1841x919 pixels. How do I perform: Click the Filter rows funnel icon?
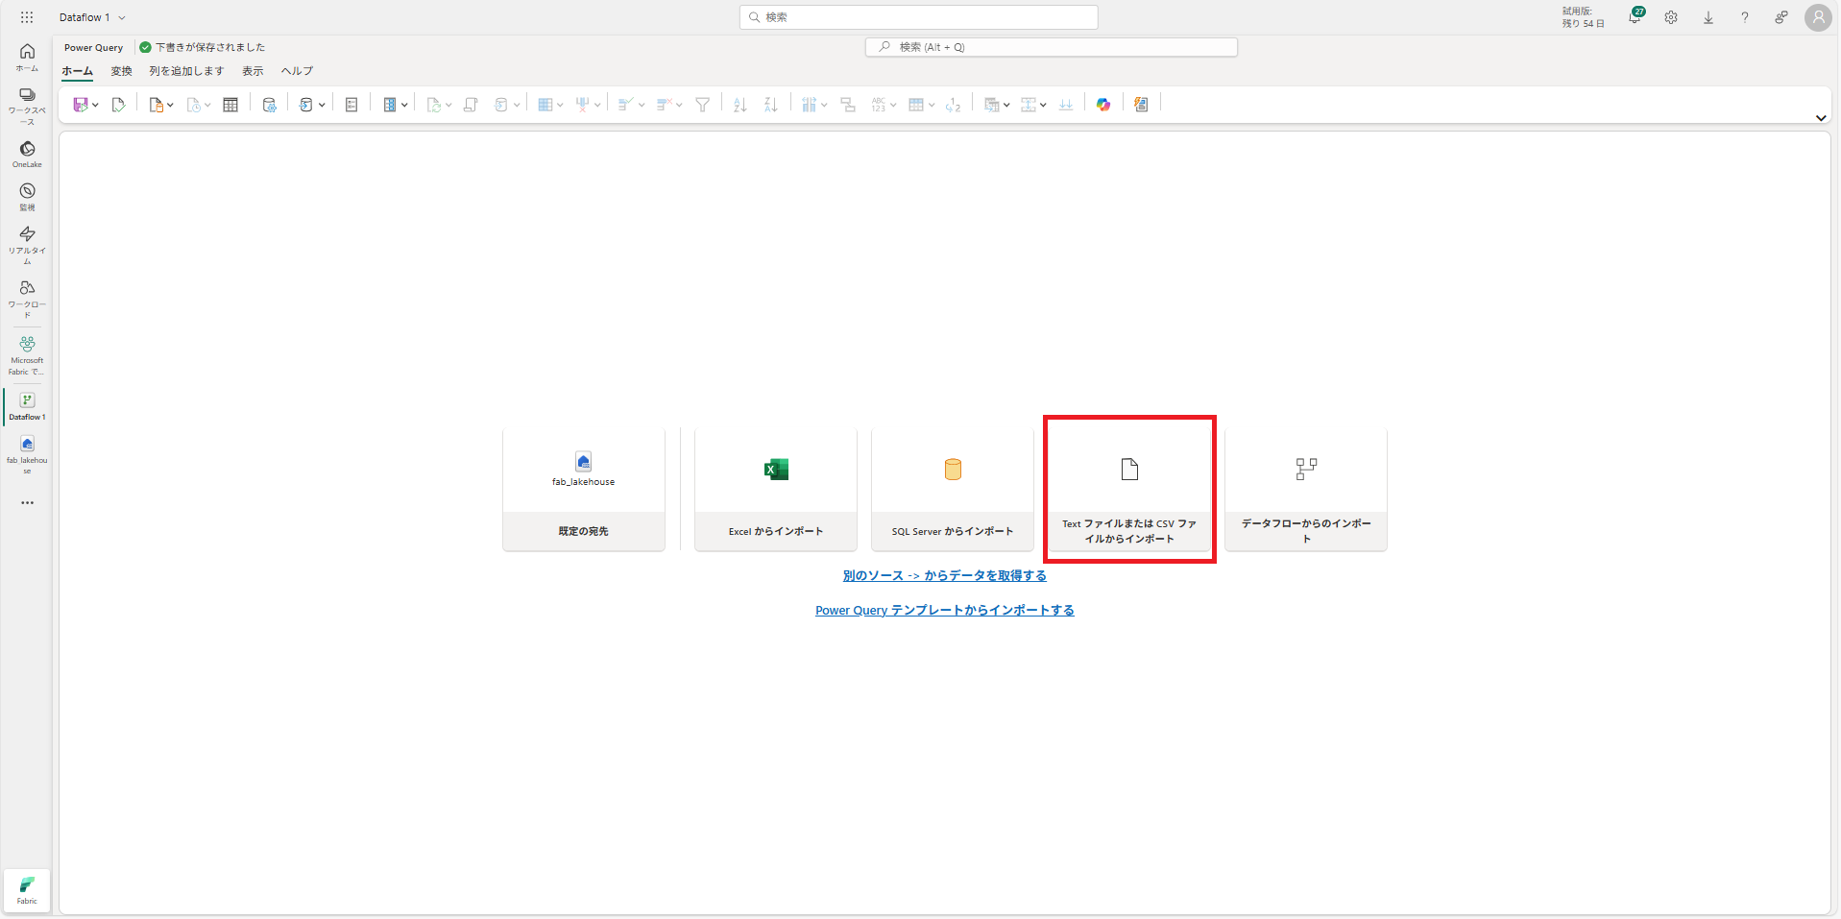tap(703, 105)
